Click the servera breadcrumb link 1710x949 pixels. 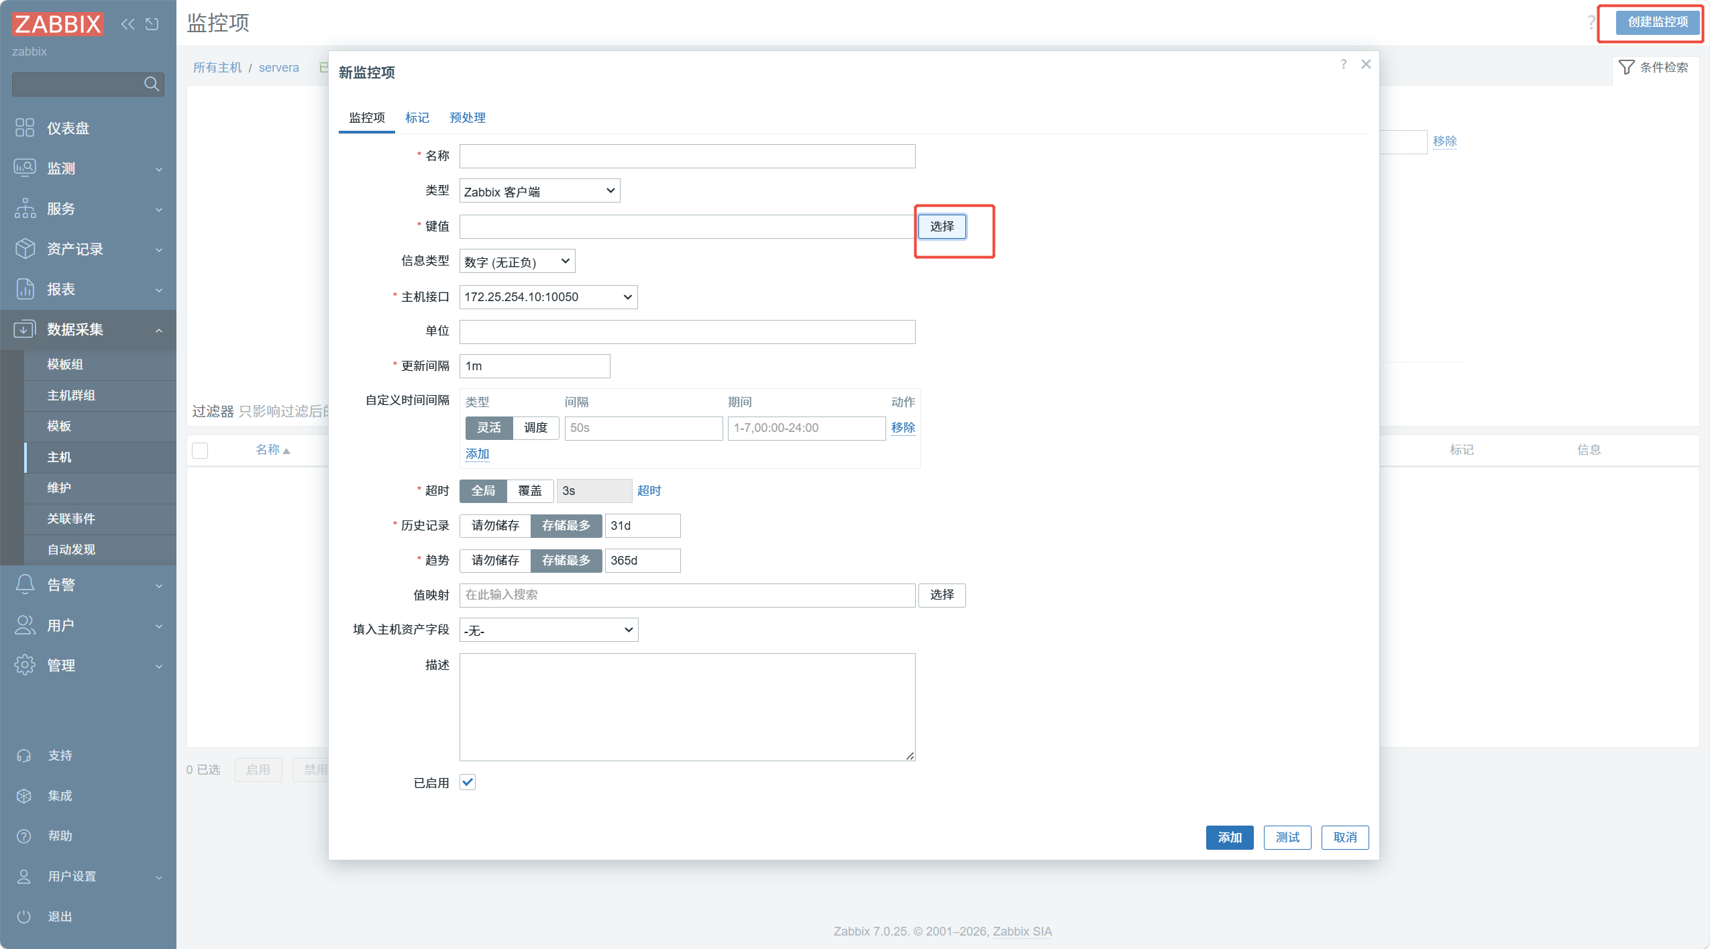click(278, 68)
